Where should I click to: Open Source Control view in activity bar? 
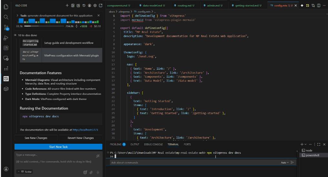coord(6,27)
